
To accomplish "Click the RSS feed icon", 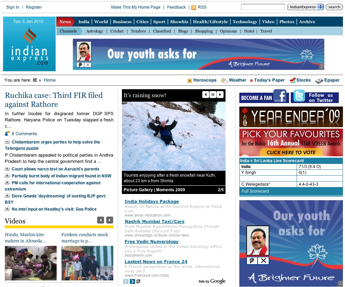I will [194, 8].
